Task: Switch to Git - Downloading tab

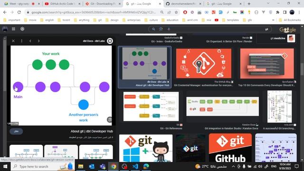Action: click(x=103, y=4)
